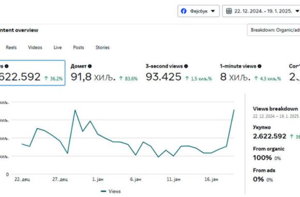Click the Укупно total 2.622.592 value

coord(269,136)
